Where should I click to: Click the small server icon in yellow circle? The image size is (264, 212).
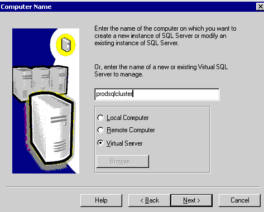click(66, 45)
